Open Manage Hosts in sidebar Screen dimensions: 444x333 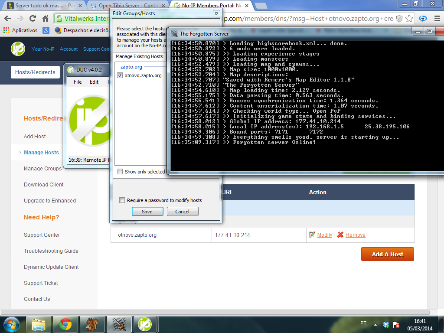tap(41, 153)
